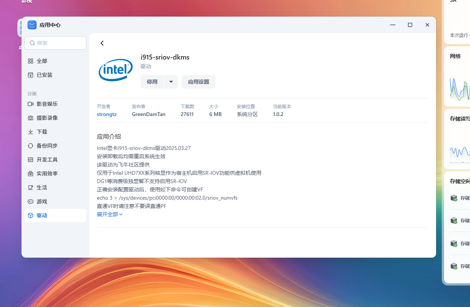Screen dimensions: 470x307
Task: Click the 已安装 box icon
Action: pos(31,75)
